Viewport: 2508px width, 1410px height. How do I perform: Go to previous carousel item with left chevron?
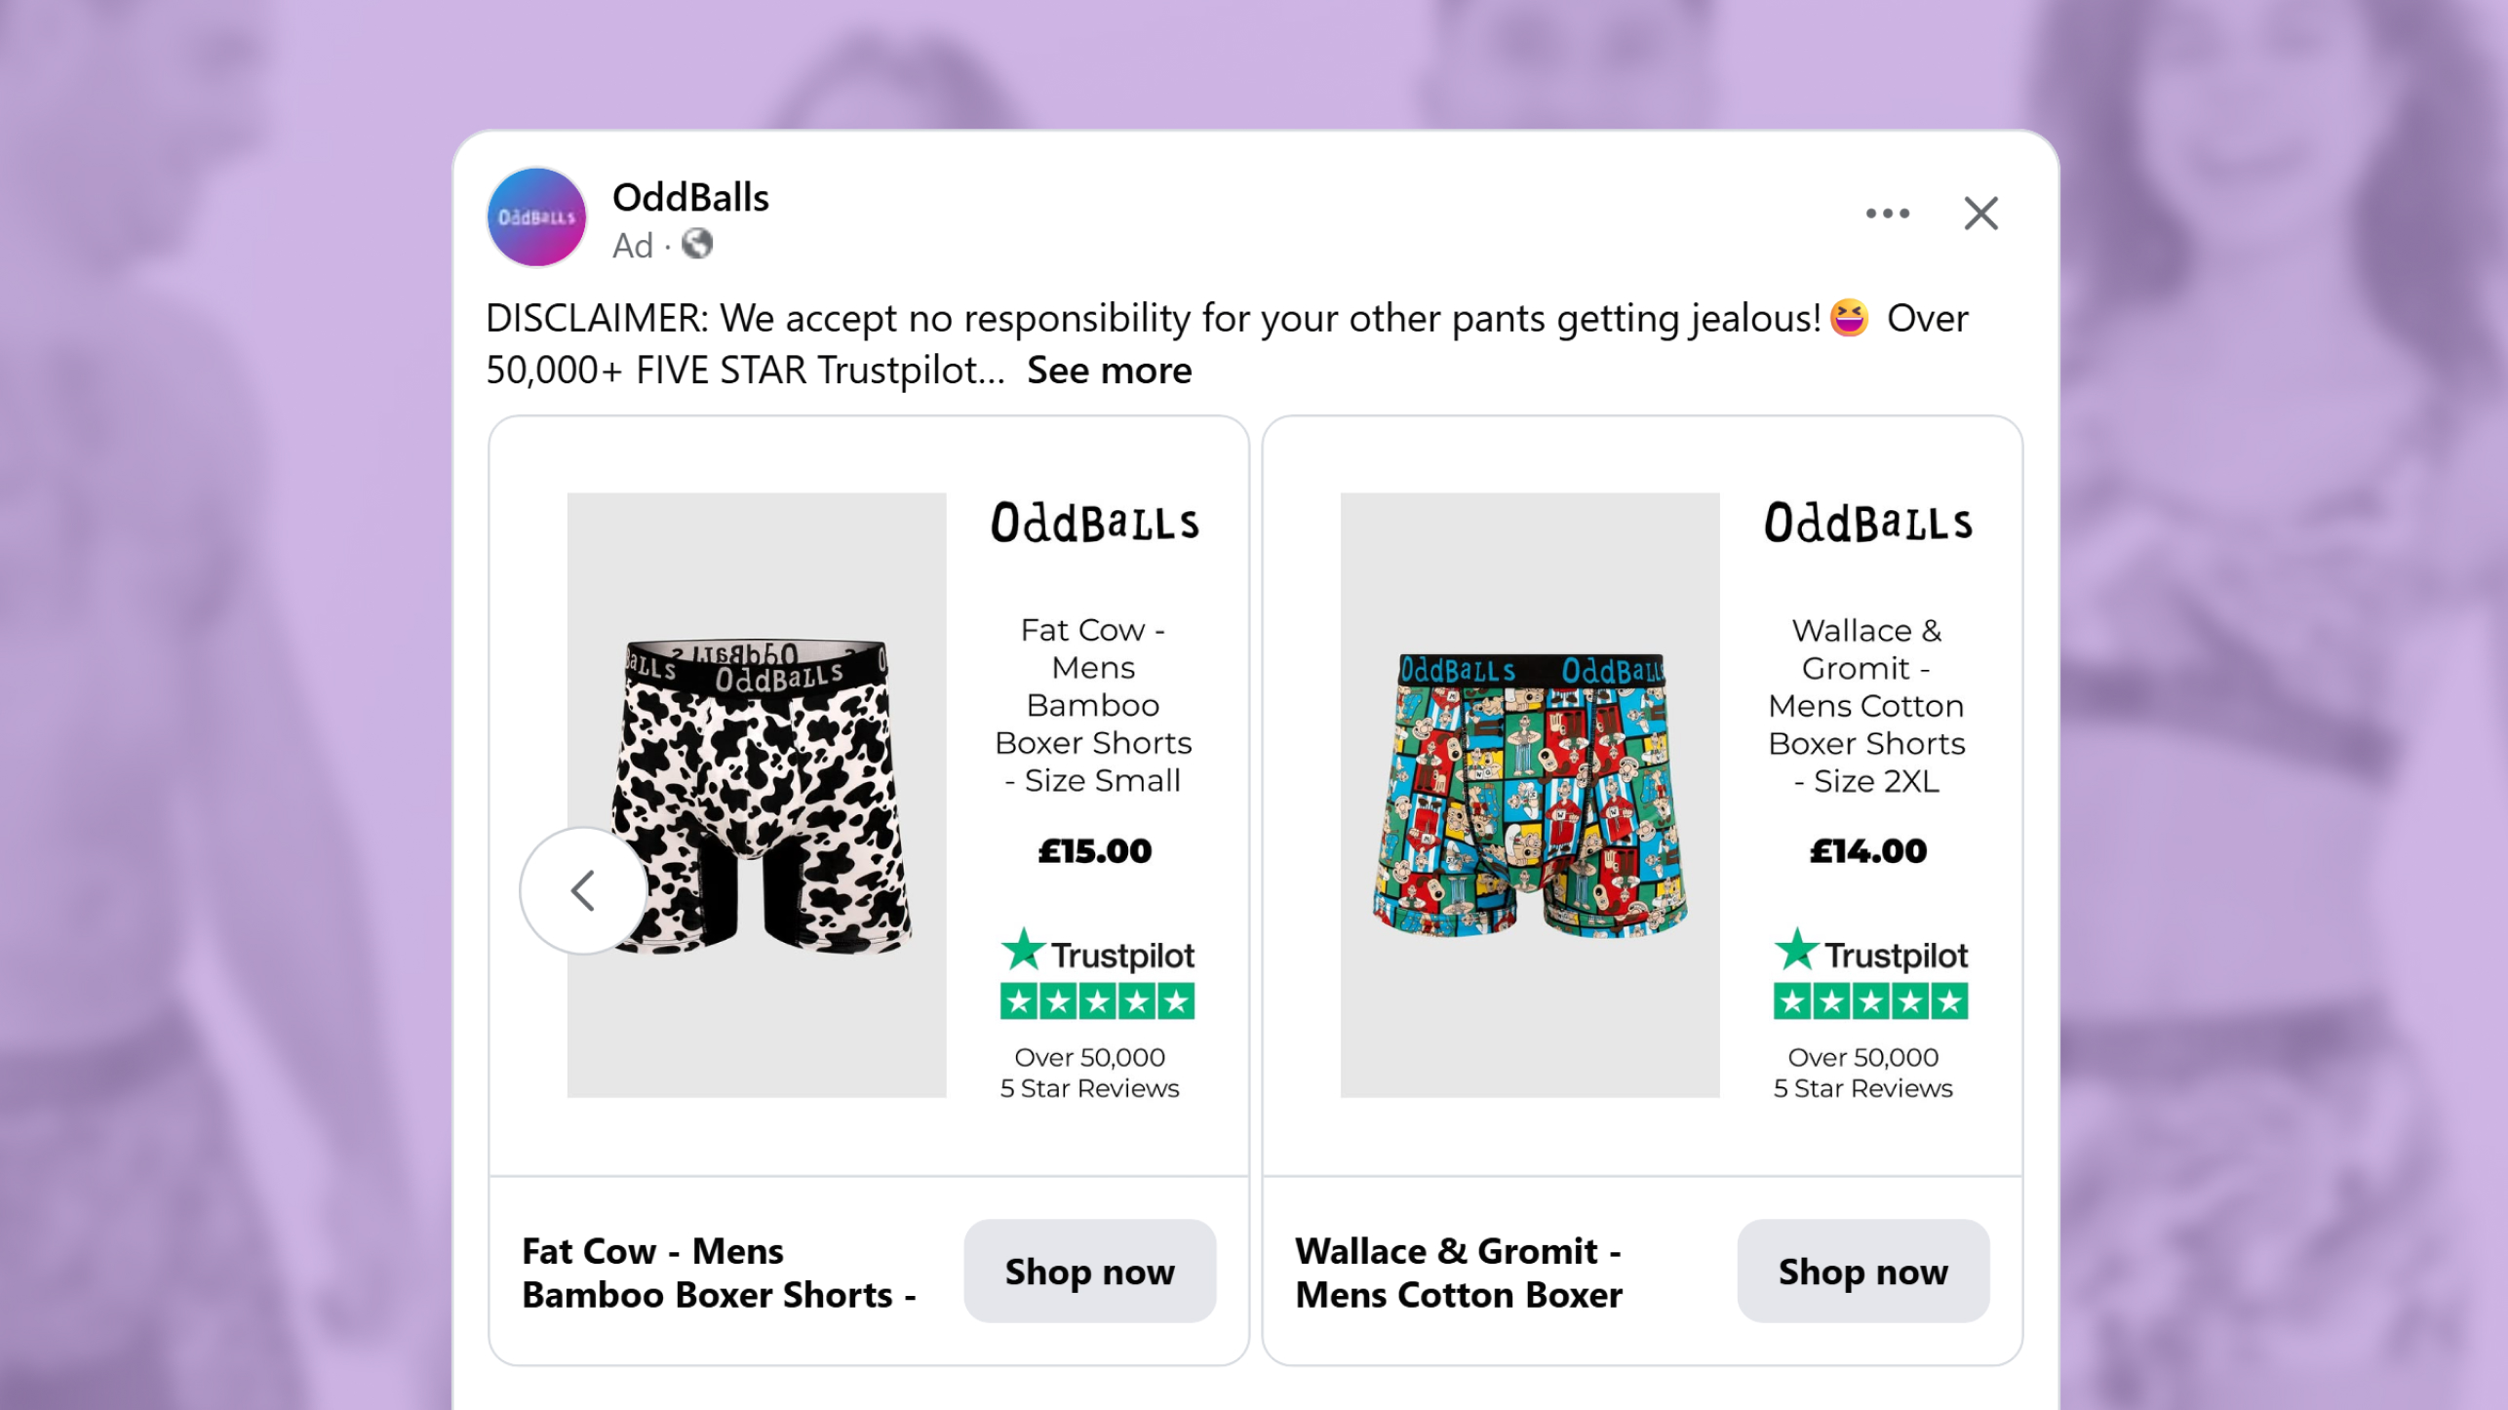583,890
